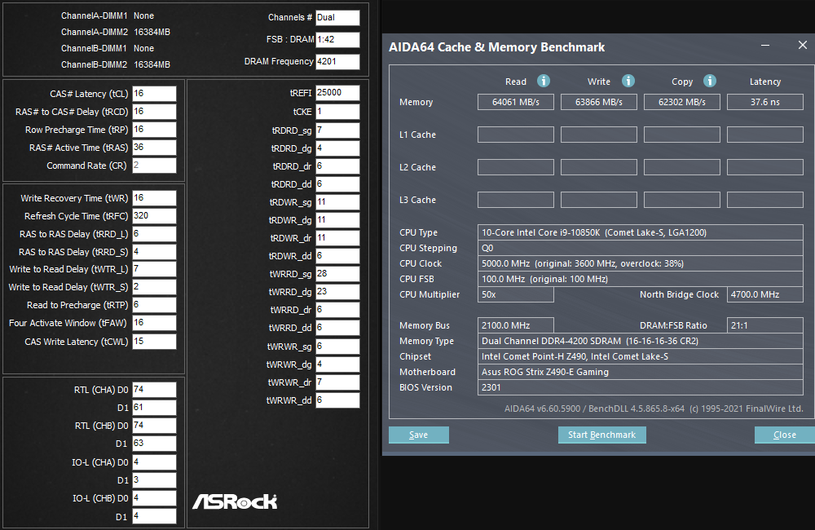Click the Memory Write result 63866 MB/s
Screen dimensions: 815x530
[599, 102]
